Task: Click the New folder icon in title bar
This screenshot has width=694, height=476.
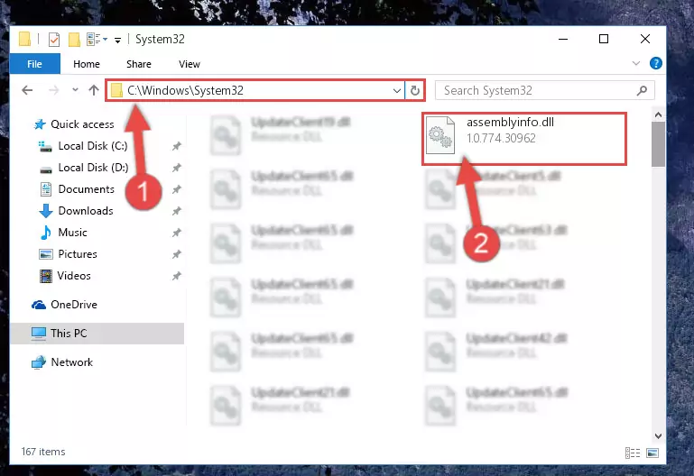Action: (x=74, y=40)
